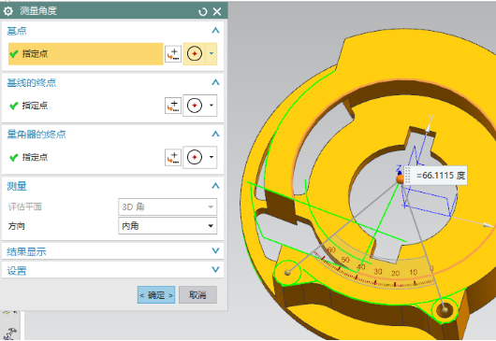Collapse the 基点 section
This screenshot has height=341, width=496.
pos(215,31)
